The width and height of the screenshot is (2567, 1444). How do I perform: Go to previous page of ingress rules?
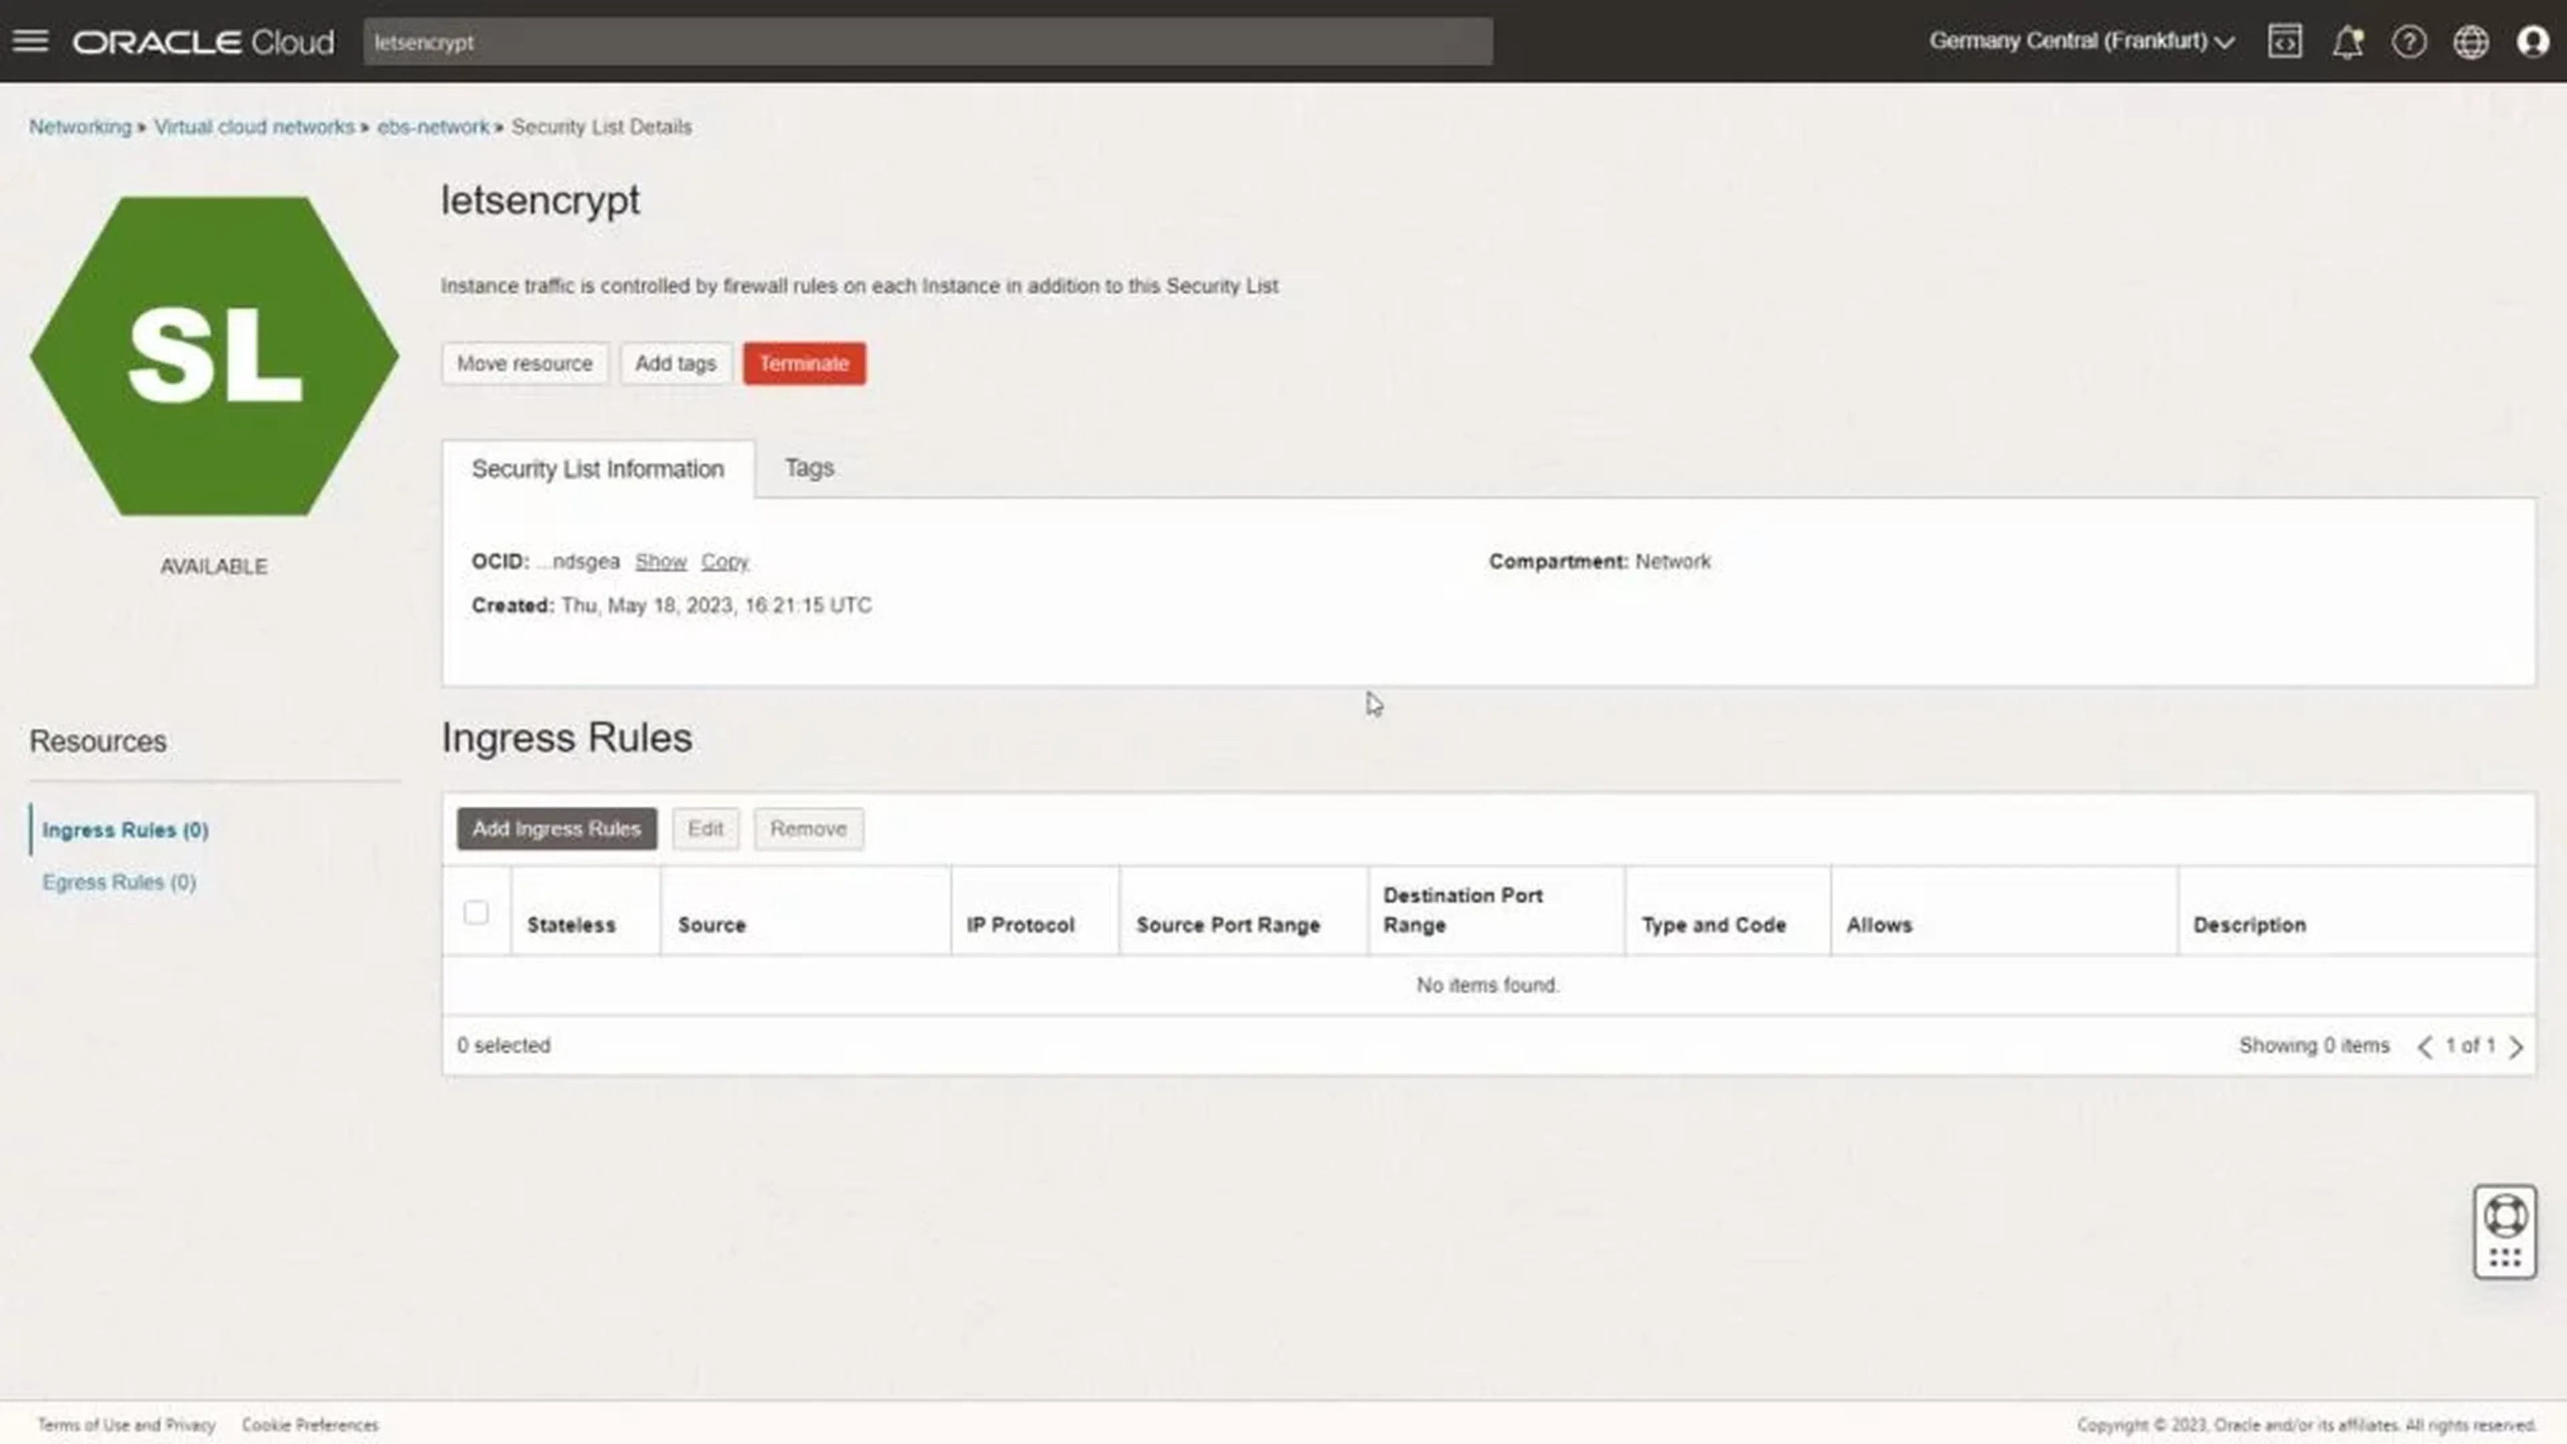(x=2425, y=1046)
